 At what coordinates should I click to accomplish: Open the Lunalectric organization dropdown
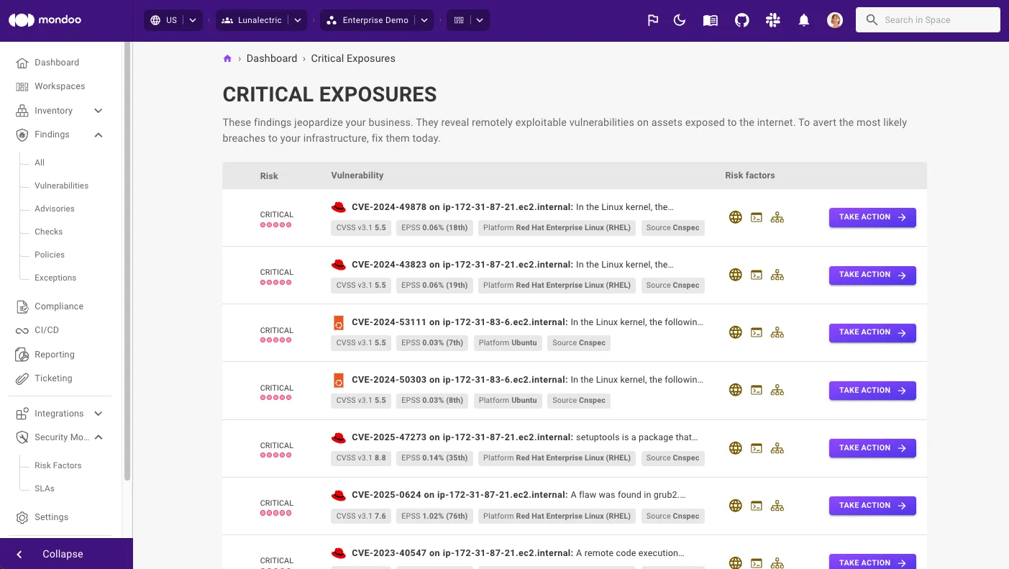tap(262, 20)
